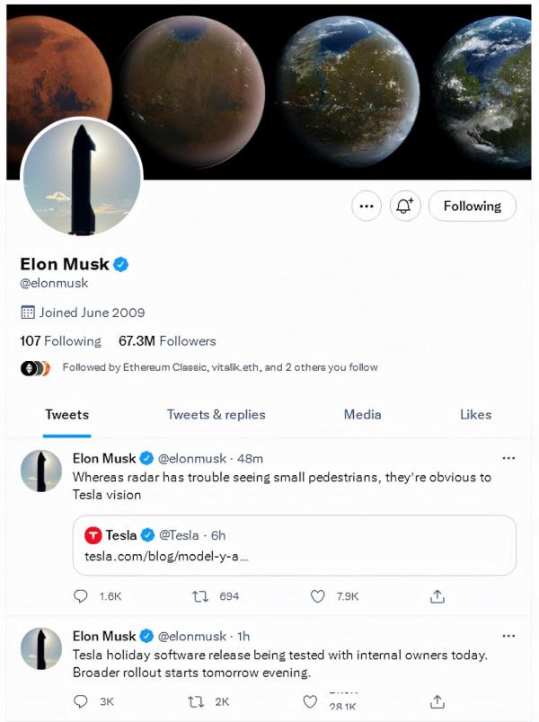
Task: Open the Media tab
Action: pyautogui.click(x=362, y=414)
